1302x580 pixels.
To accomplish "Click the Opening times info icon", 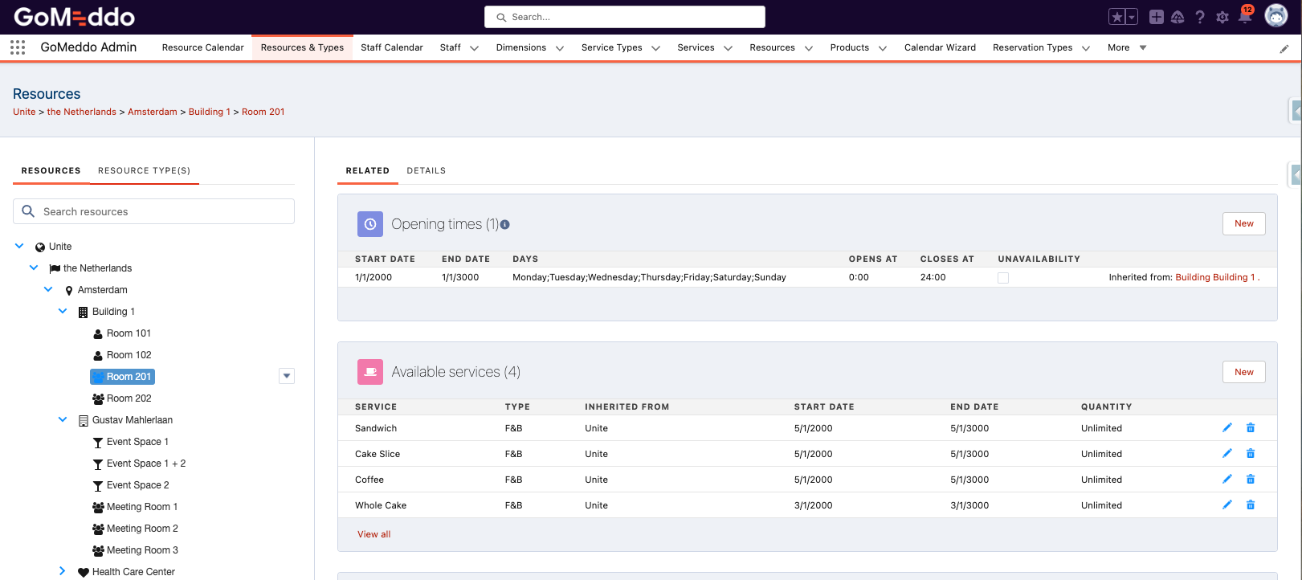I will click(x=505, y=225).
